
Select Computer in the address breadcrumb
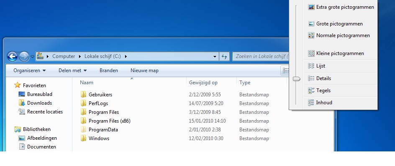click(64, 56)
